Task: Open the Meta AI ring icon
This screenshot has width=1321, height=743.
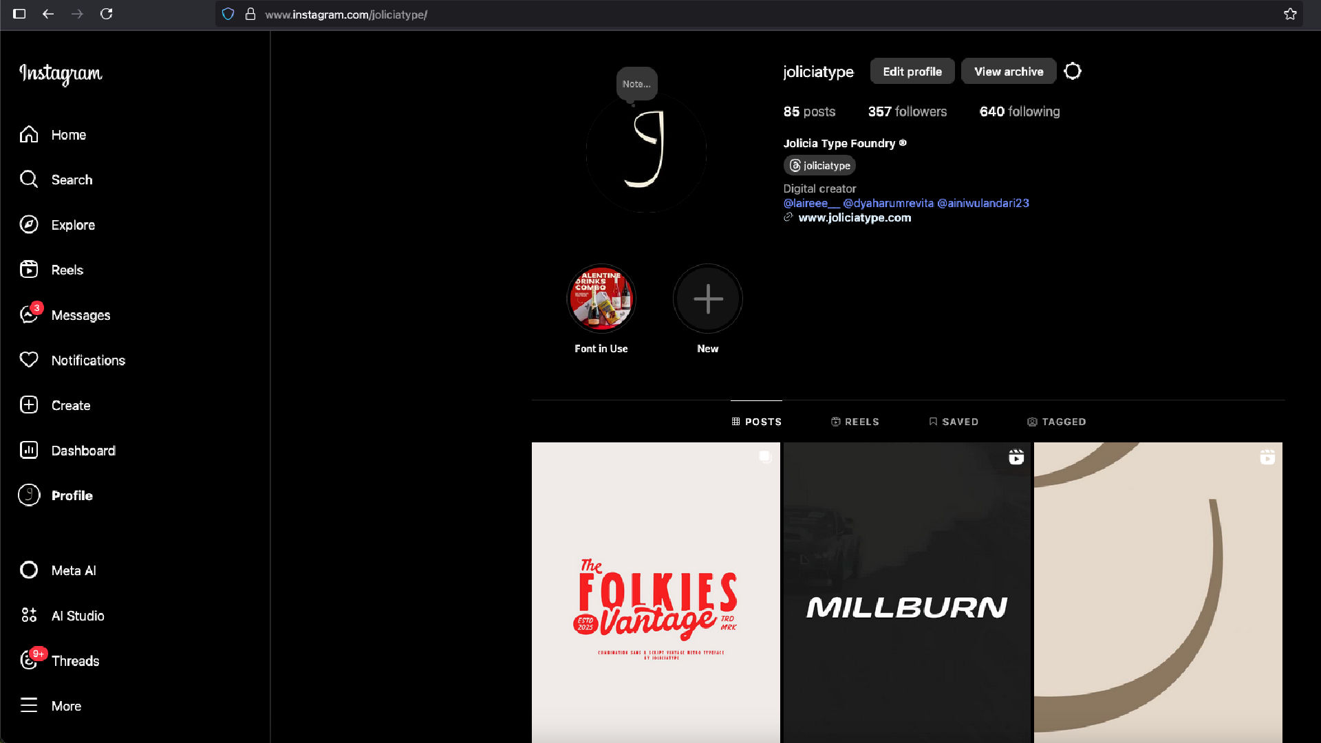Action: point(29,570)
